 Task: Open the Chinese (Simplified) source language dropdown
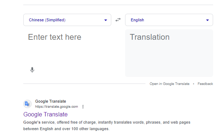(x=67, y=20)
